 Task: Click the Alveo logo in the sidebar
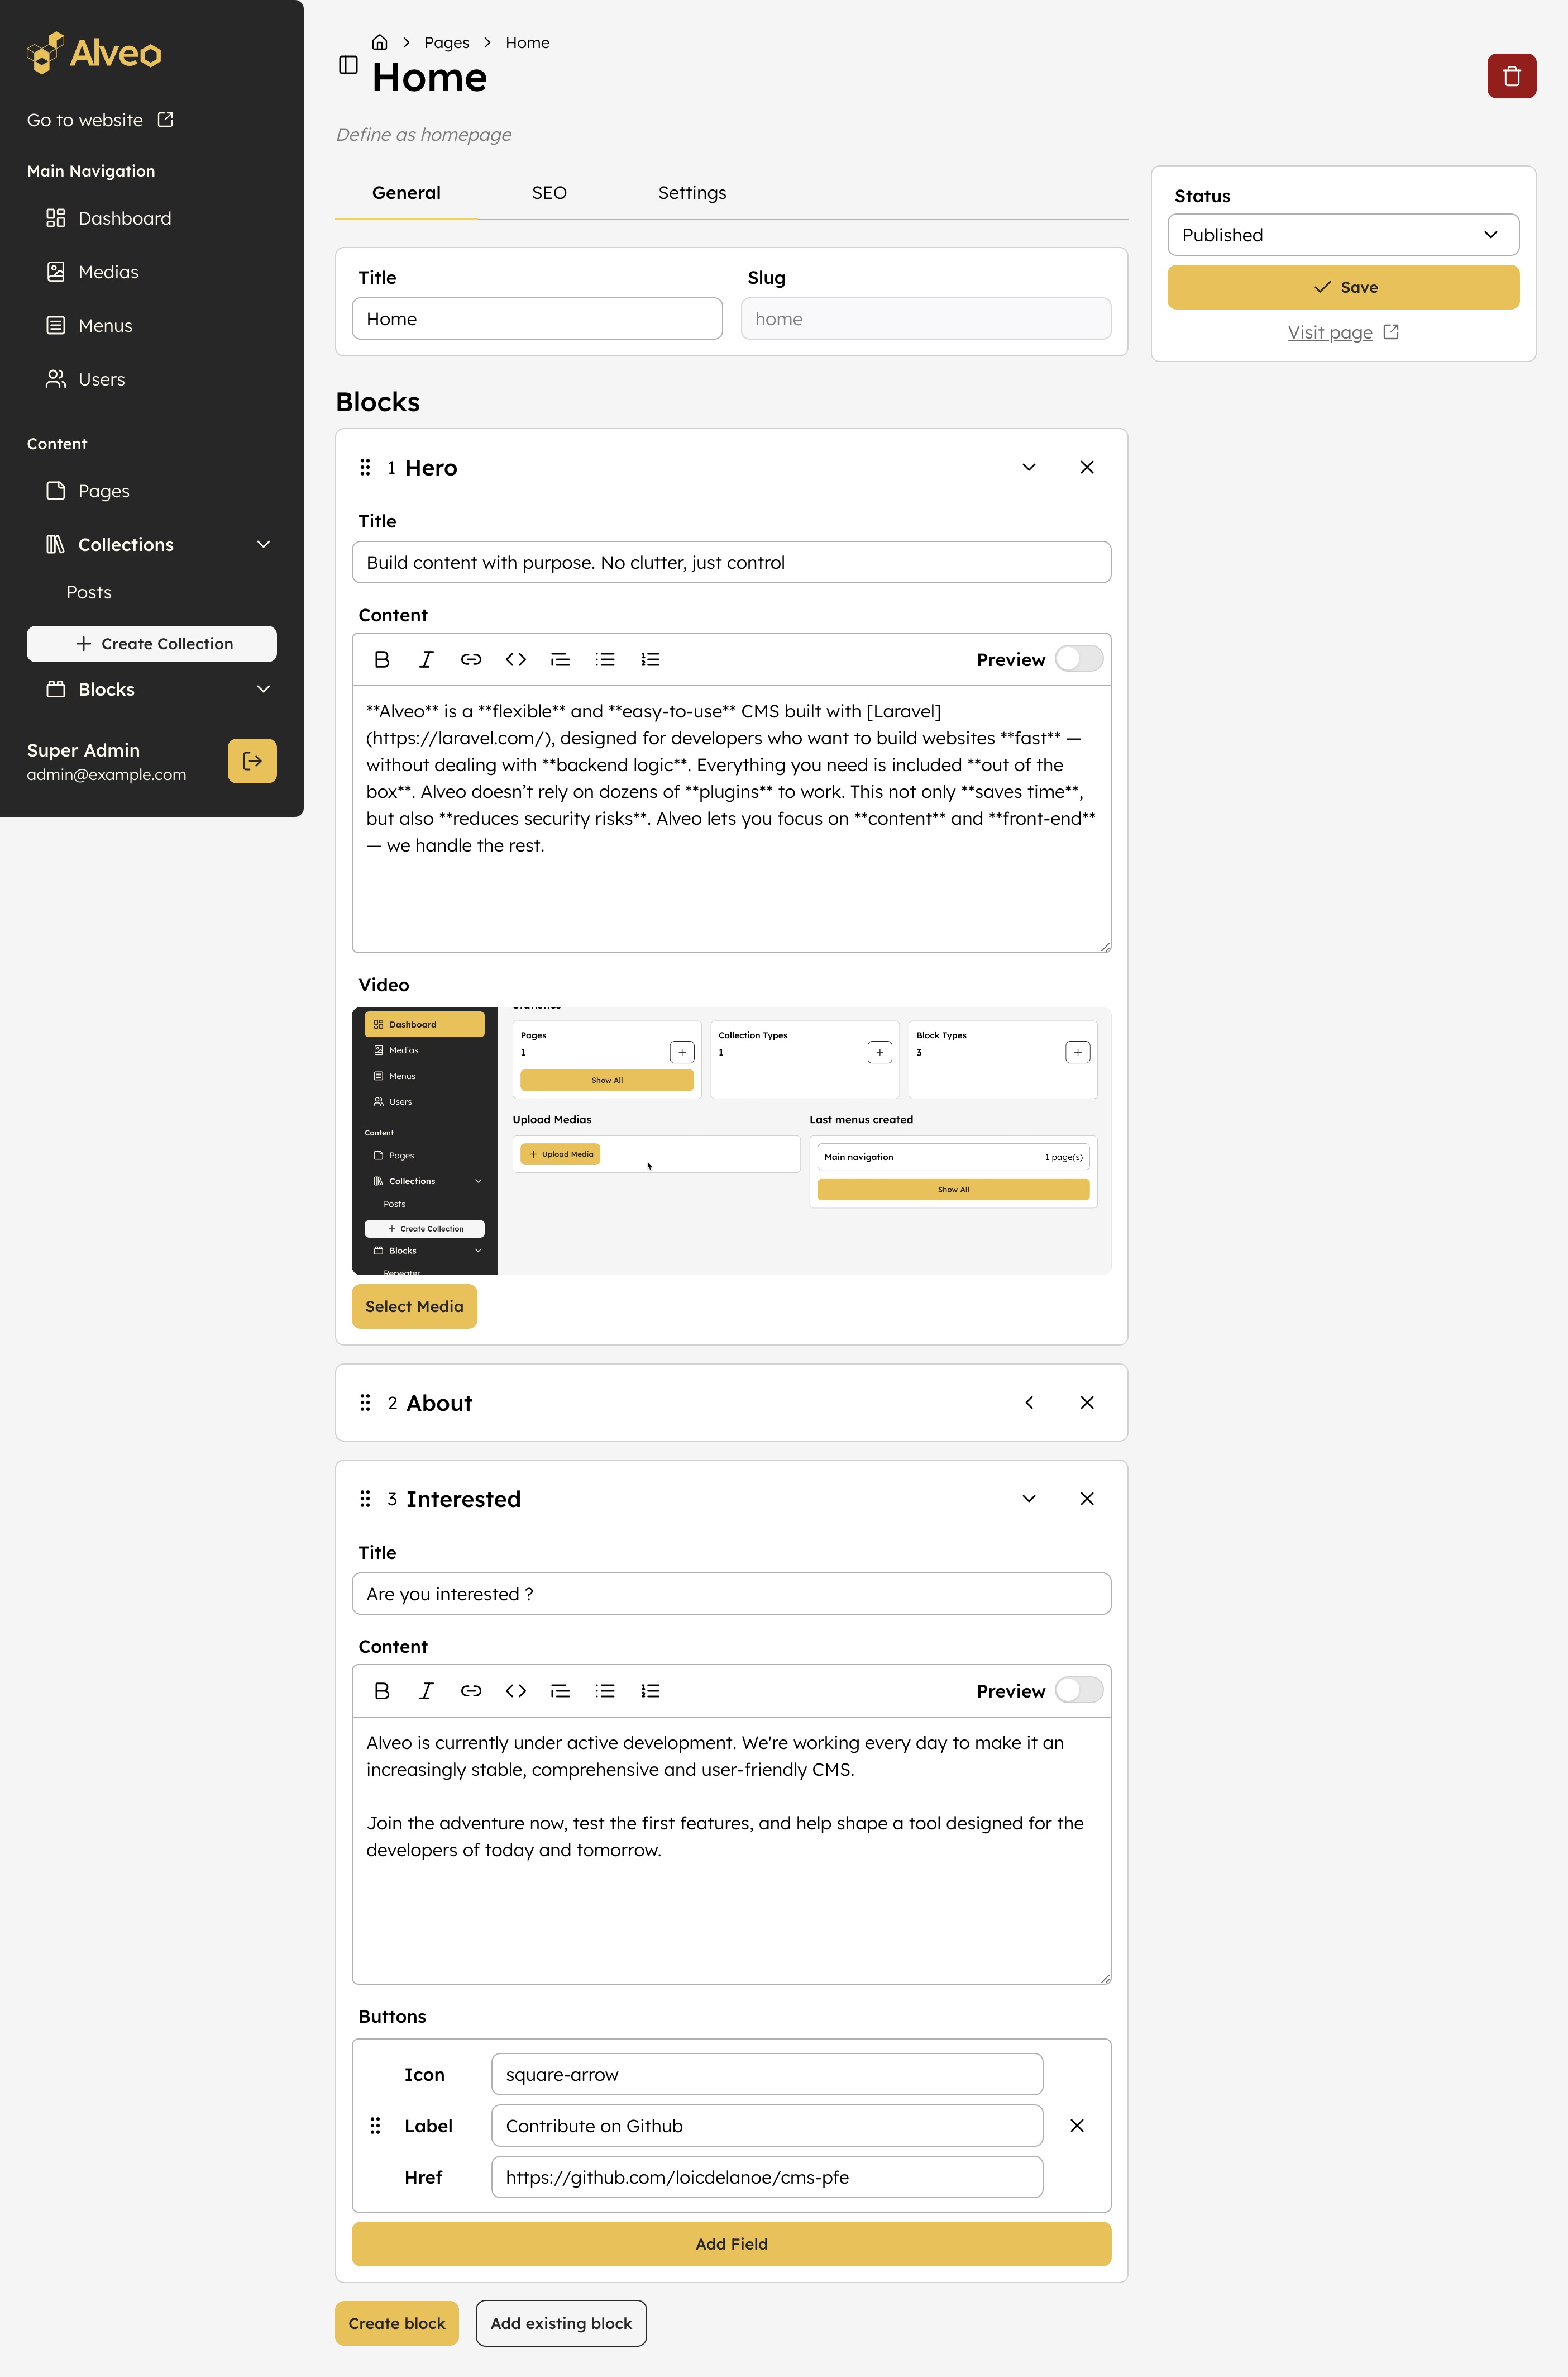coord(94,52)
